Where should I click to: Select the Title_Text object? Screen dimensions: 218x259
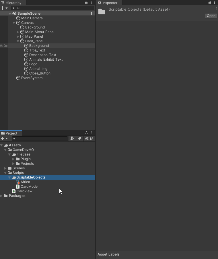click(x=37, y=50)
